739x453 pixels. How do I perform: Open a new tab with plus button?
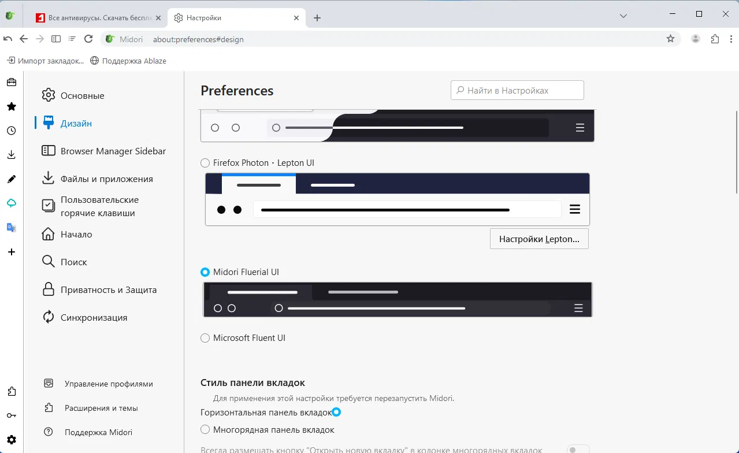317,18
